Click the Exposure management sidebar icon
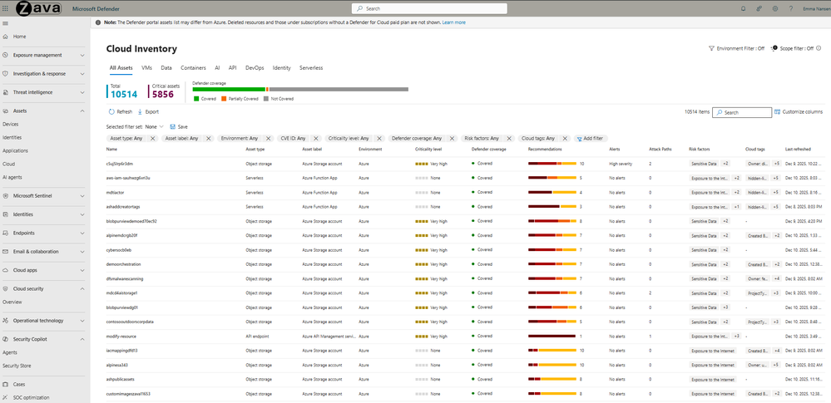Viewport: 831px width, 403px height. coord(5,55)
